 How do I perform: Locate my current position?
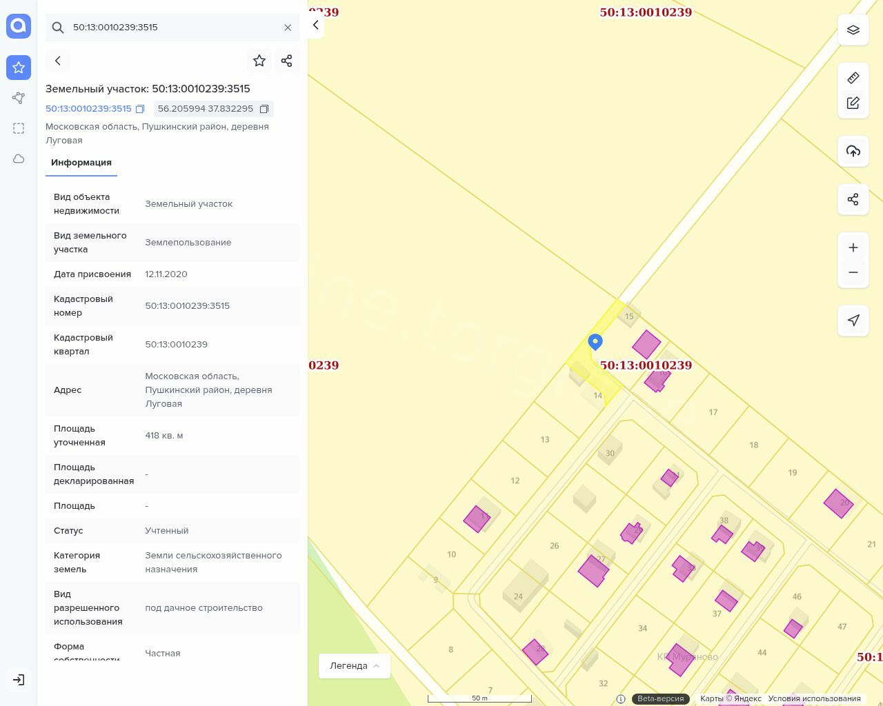(853, 320)
